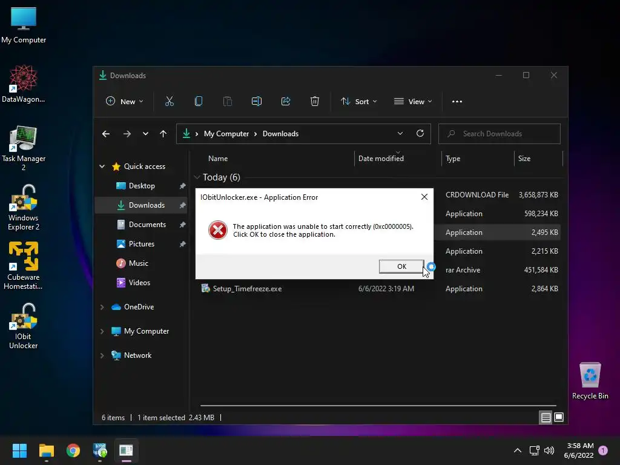Open the See more three-dots menu
620x465 pixels.
(x=457, y=102)
